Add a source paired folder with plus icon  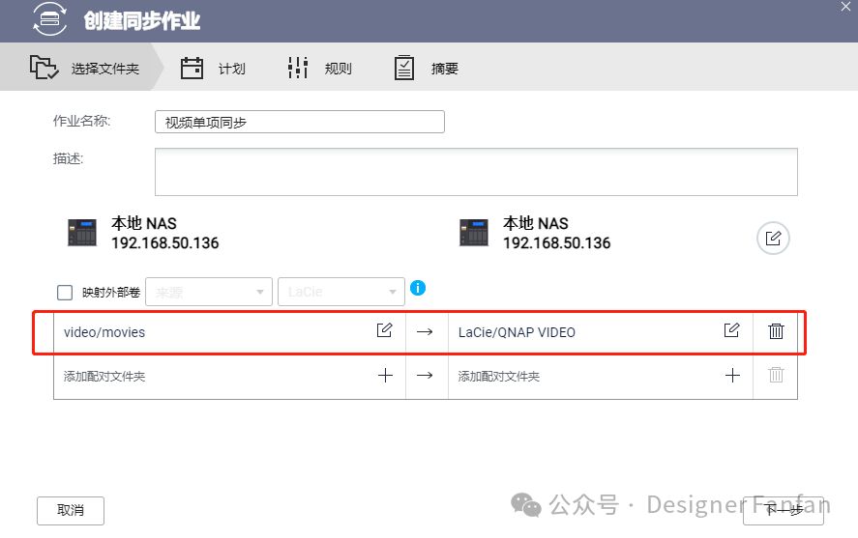(385, 376)
